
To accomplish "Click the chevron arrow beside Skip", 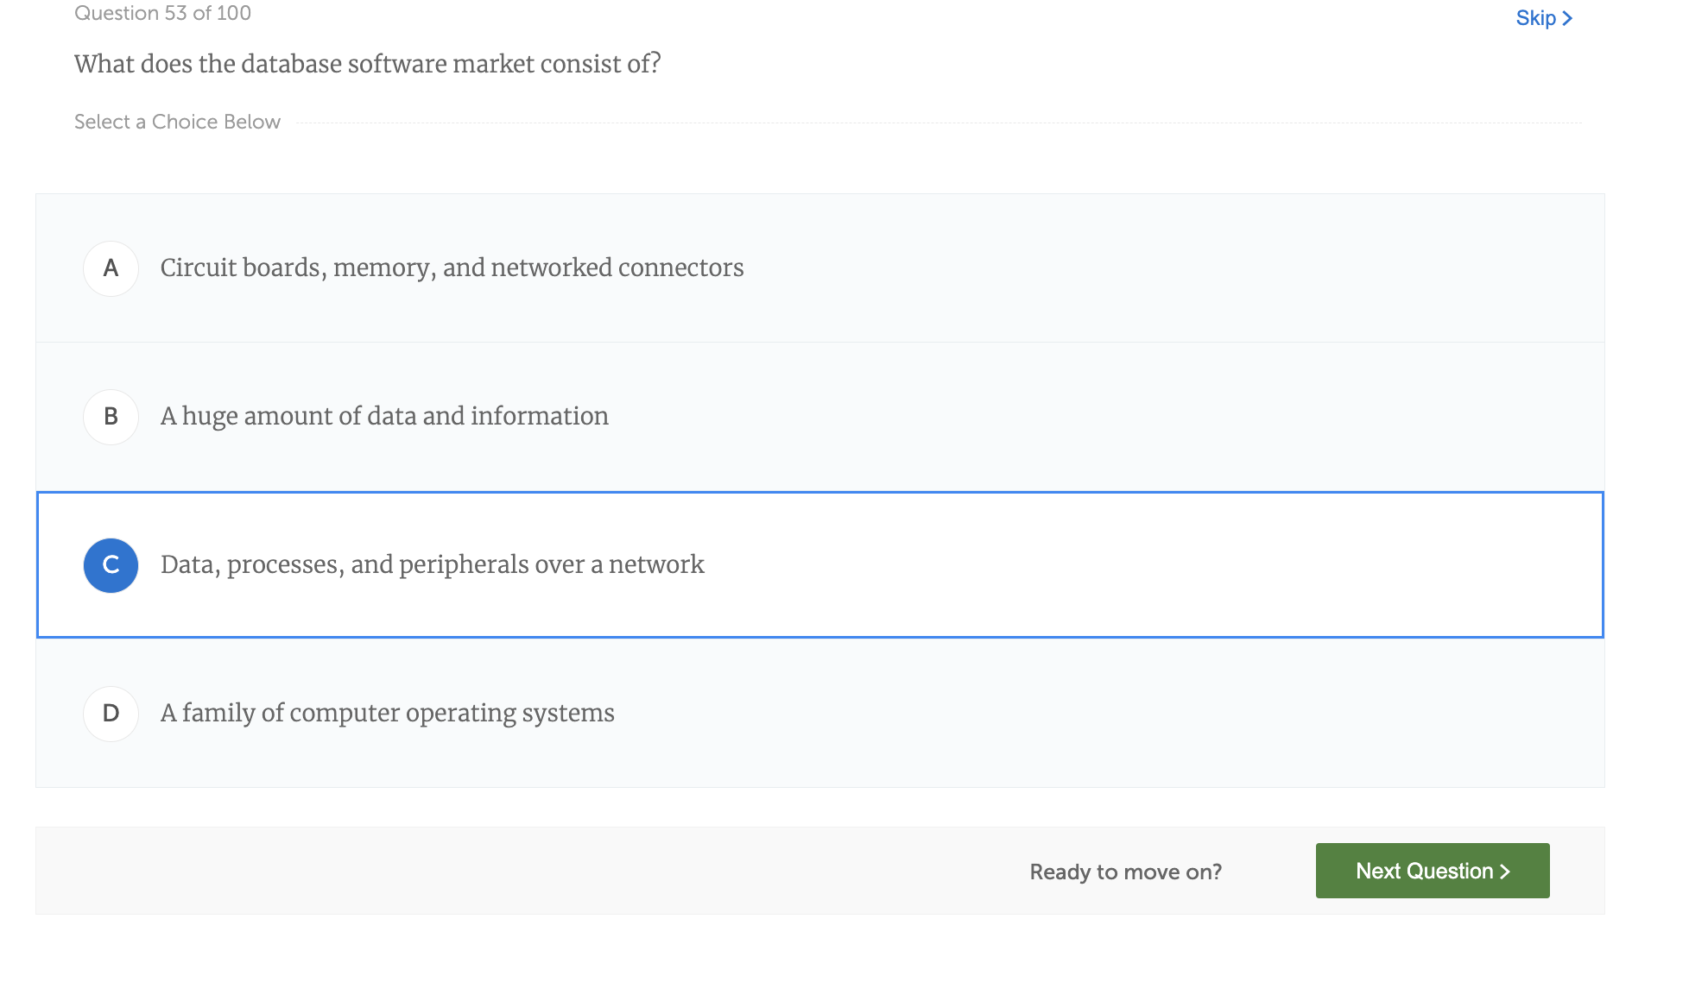I will pyautogui.click(x=1569, y=17).
